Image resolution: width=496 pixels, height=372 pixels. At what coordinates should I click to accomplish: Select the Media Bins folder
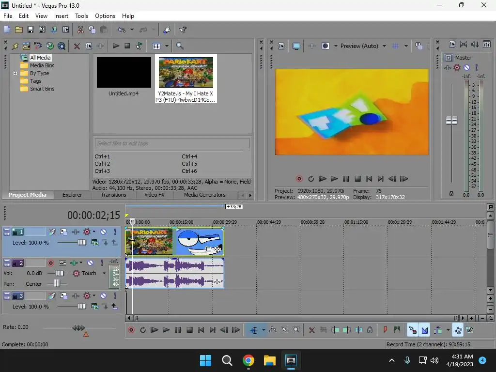[x=42, y=65]
